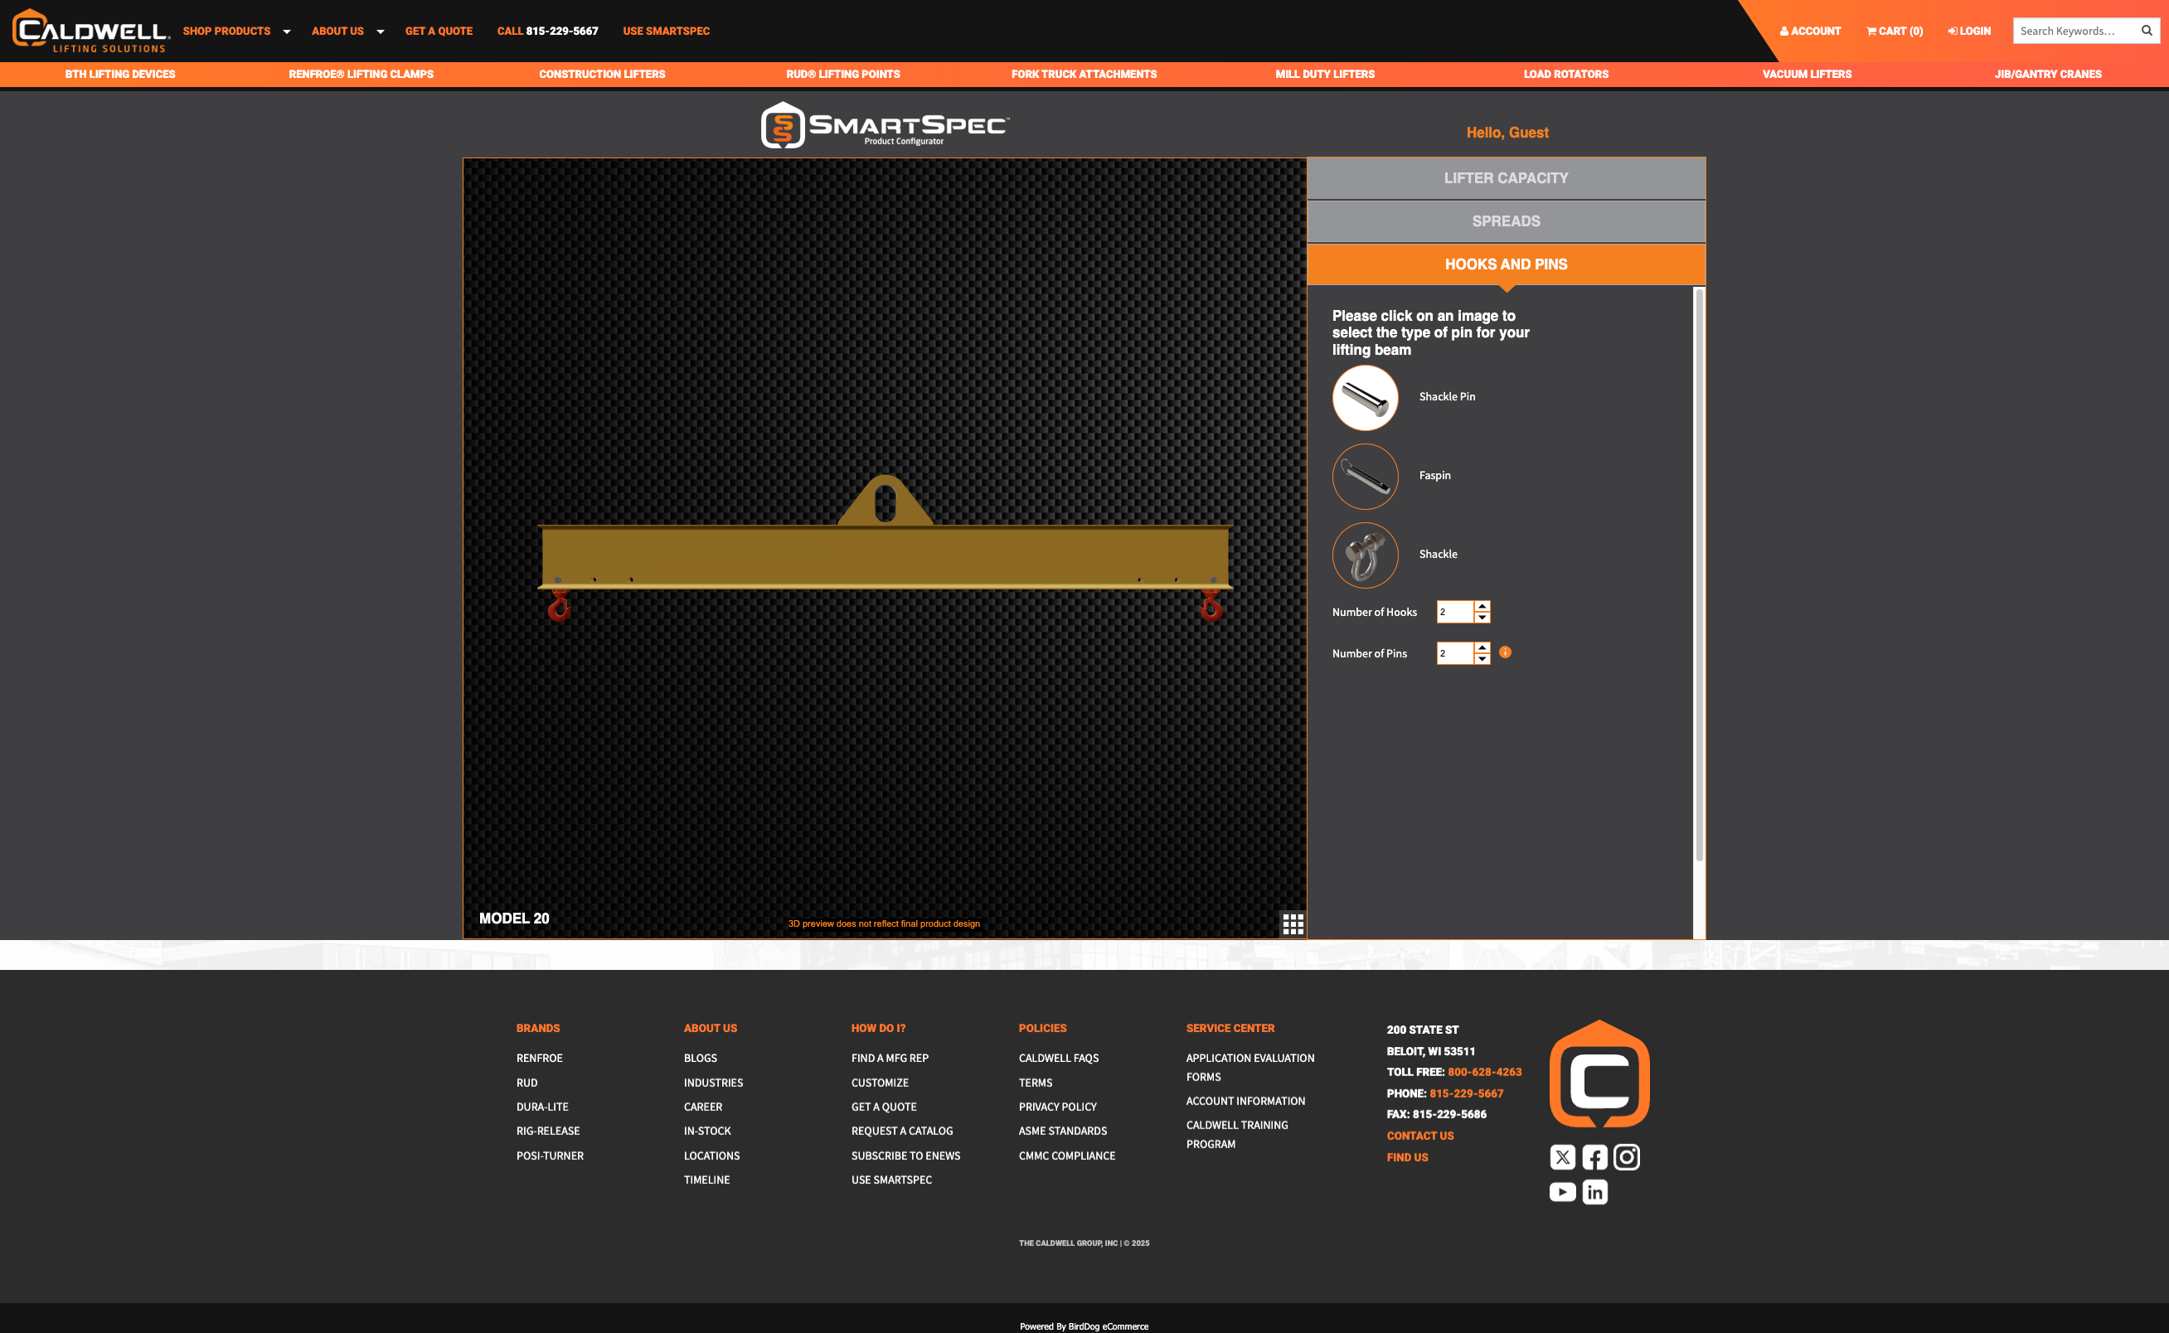Open the Mill Duty Lifters menu
The height and width of the screenshot is (1333, 2169).
[x=1323, y=74]
